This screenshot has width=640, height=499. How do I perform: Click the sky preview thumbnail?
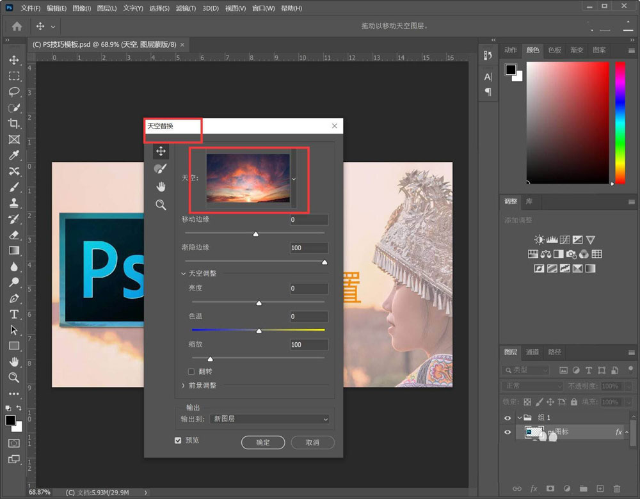(x=248, y=178)
